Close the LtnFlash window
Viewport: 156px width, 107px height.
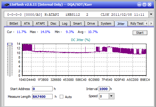[x=149, y=4]
